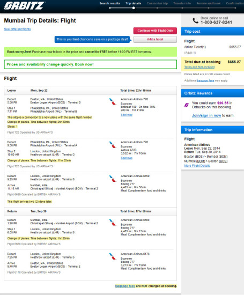Click Baggage fees link at page bottom
The width and height of the screenshot is (244, 295).
(125, 286)
